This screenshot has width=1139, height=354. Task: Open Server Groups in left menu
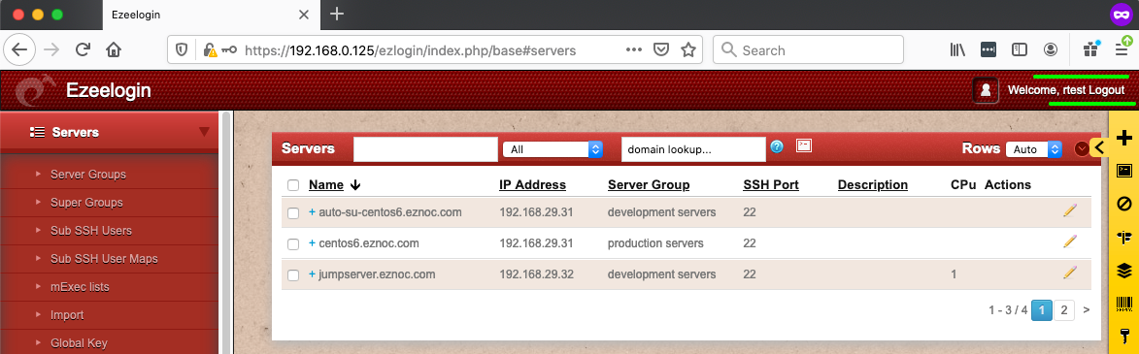point(88,175)
